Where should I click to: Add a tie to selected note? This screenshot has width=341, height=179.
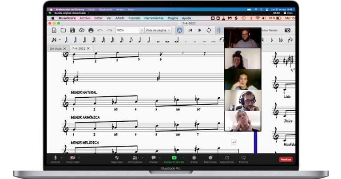pyautogui.click(x=222, y=40)
